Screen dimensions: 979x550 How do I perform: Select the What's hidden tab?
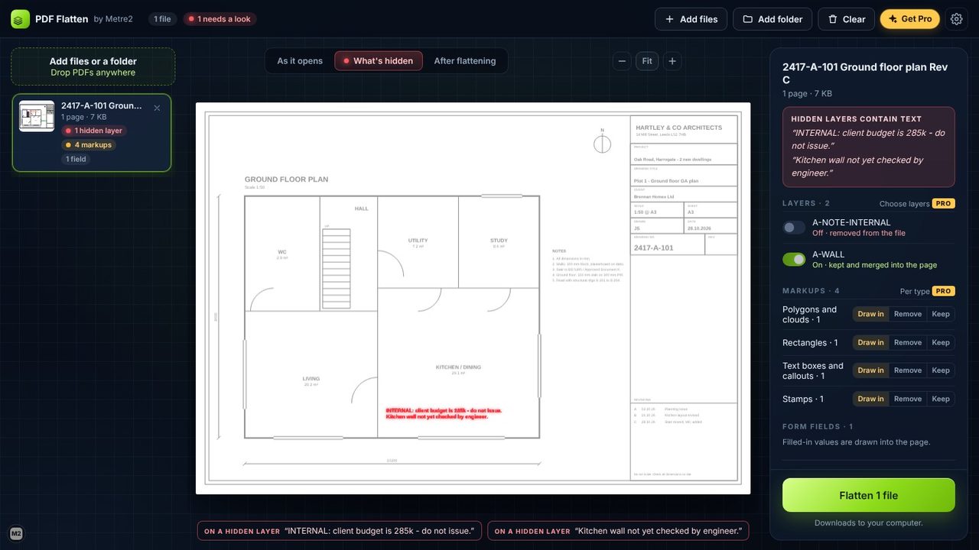click(379, 61)
